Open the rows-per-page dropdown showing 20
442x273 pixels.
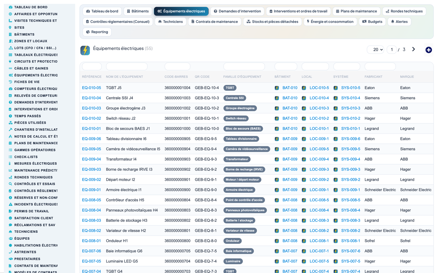click(376, 49)
